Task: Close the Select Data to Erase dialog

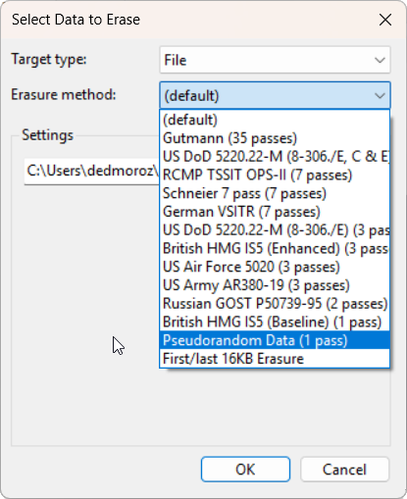Action: (x=385, y=20)
